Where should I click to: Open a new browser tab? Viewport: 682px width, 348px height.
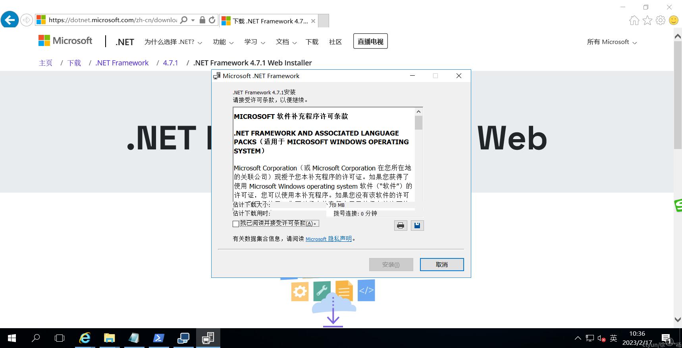[x=324, y=21]
